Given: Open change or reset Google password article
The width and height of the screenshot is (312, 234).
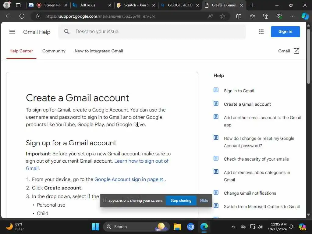Looking at the screenshot, I should pos(259,142).
